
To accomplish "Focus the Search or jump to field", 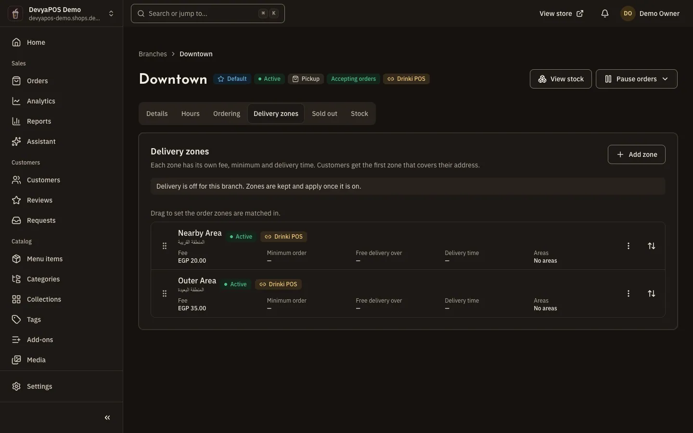I will [x=208, y=13].
